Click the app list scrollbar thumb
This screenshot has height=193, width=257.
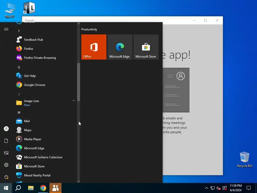[x=79, y=82]
